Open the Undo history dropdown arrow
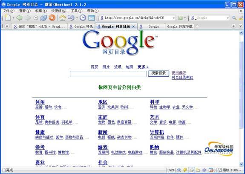This screenshot has width=245, height=174. click(77, 18)
